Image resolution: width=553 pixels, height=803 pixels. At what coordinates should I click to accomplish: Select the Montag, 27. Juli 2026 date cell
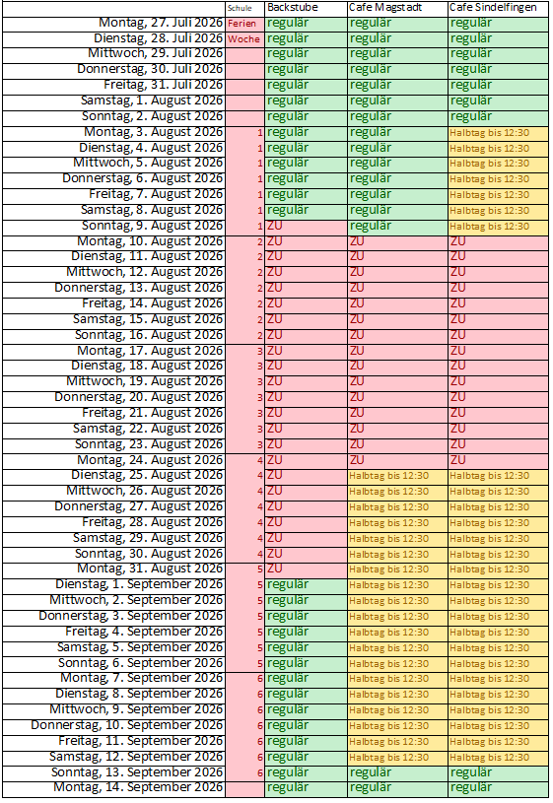113,24
